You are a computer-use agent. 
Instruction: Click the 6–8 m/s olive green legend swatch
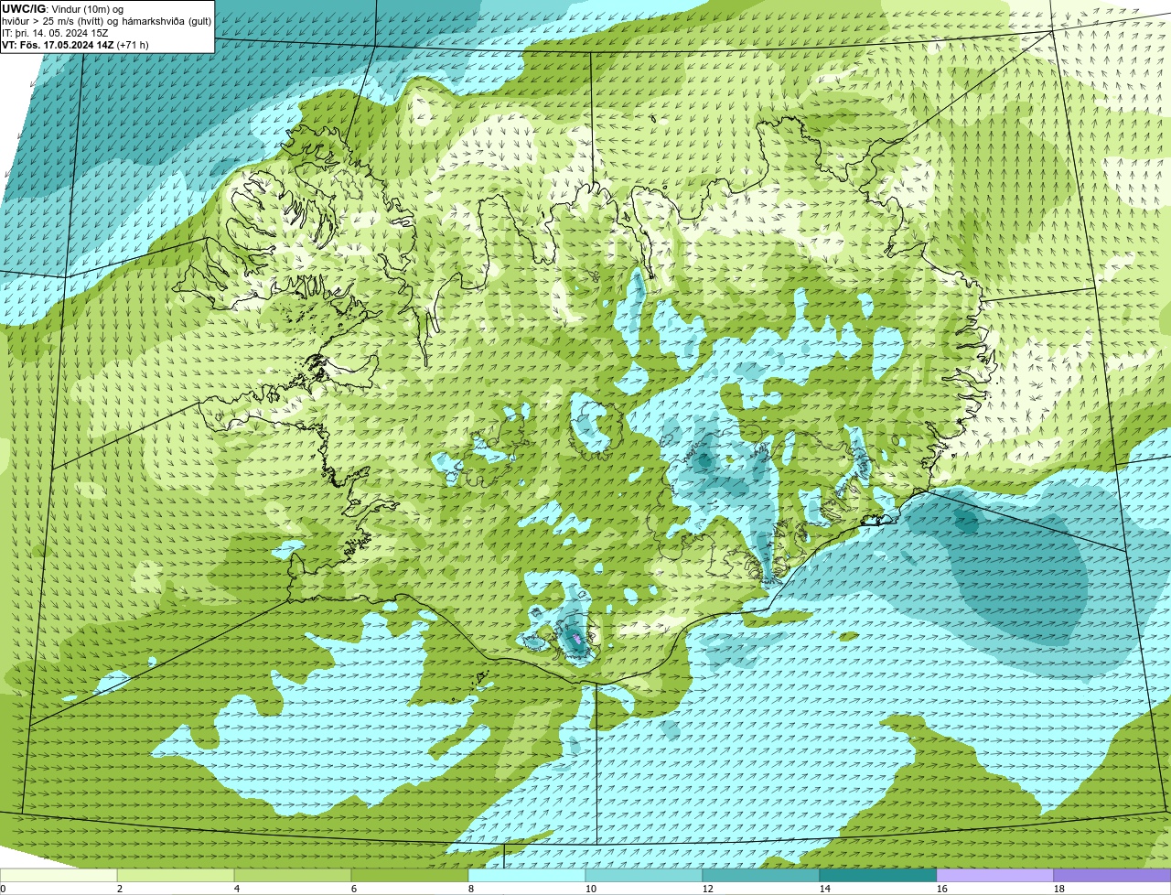click(x=410, y=875)
